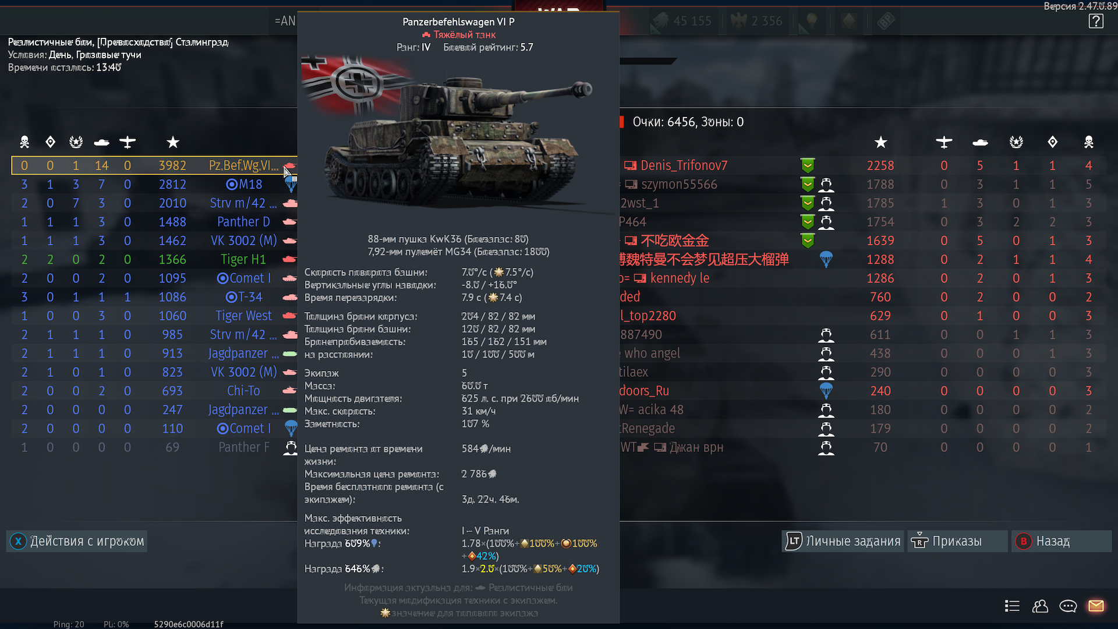
Task: Select the Tiger H1 player row
Action: pyautogui.click(x=155, y=259)
